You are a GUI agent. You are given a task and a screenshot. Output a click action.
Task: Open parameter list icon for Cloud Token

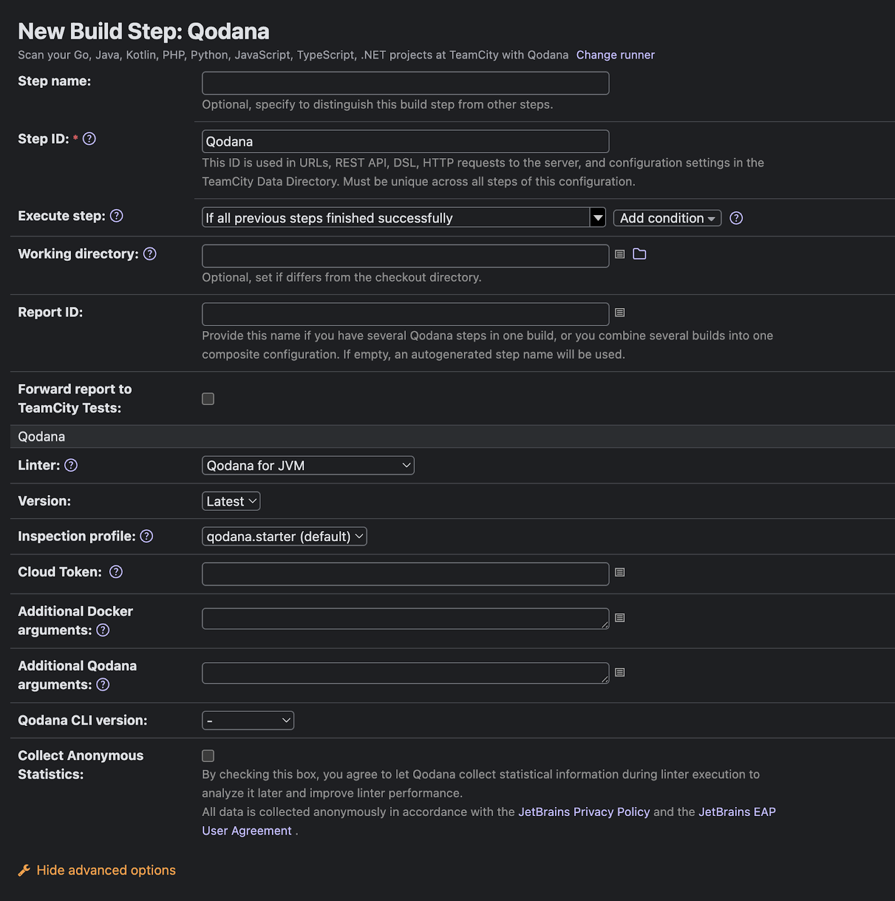point(620,573)
